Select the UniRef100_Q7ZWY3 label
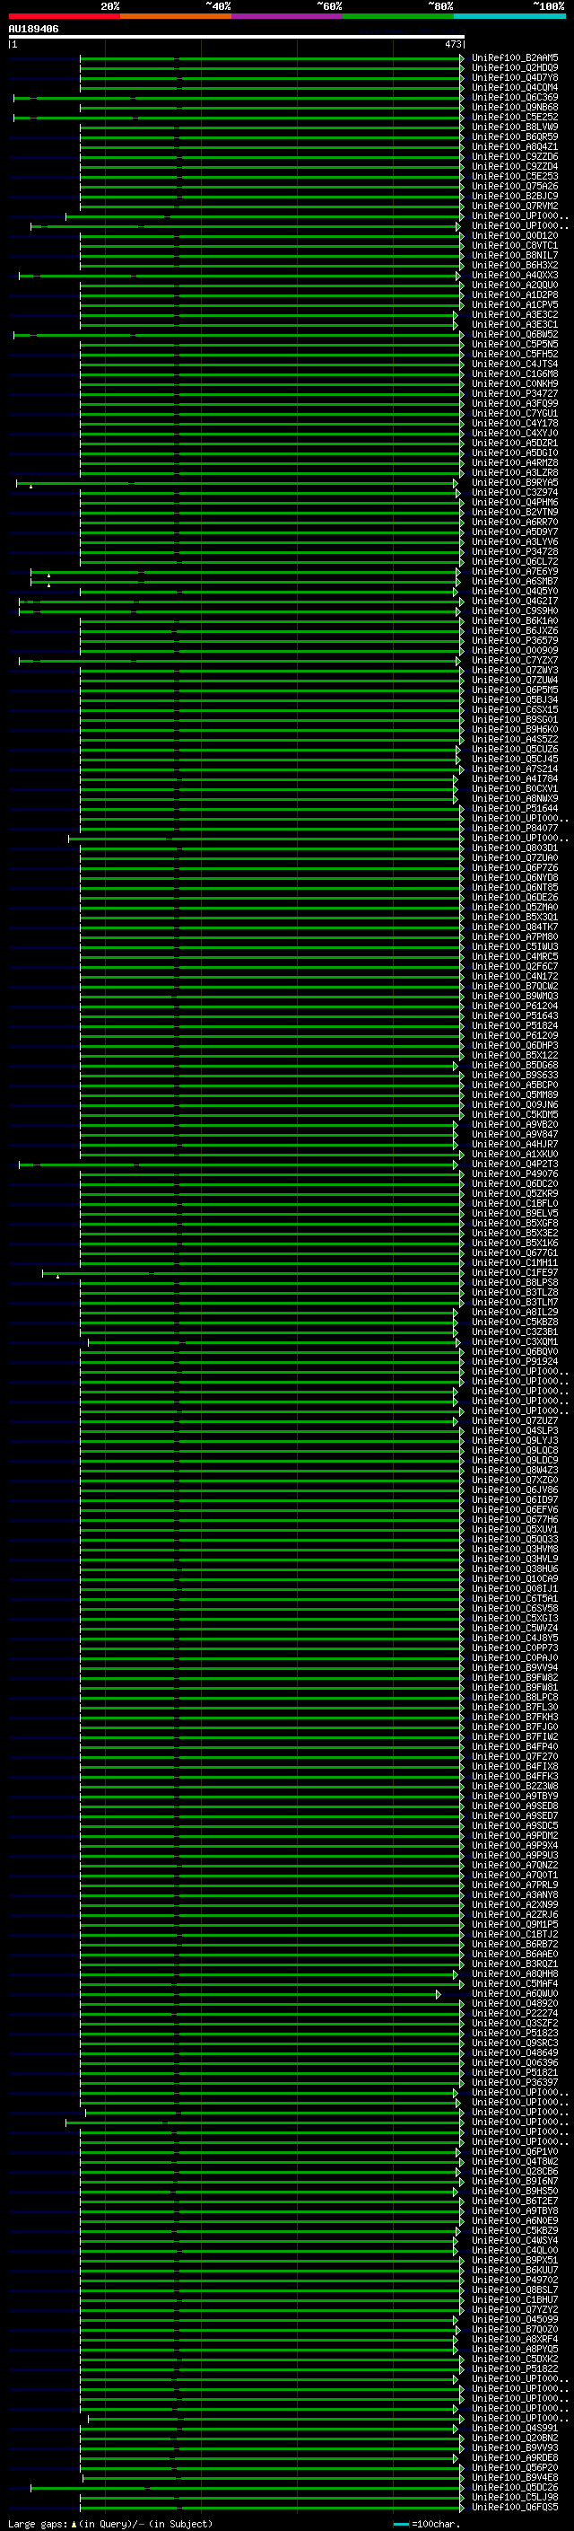The width and height of the screenshot is (574, 2531). pyautogui.click(x=515, y=670)
